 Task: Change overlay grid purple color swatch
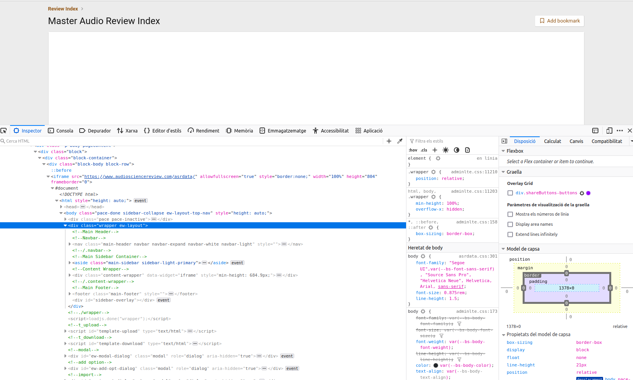click(x=588, y=193)
